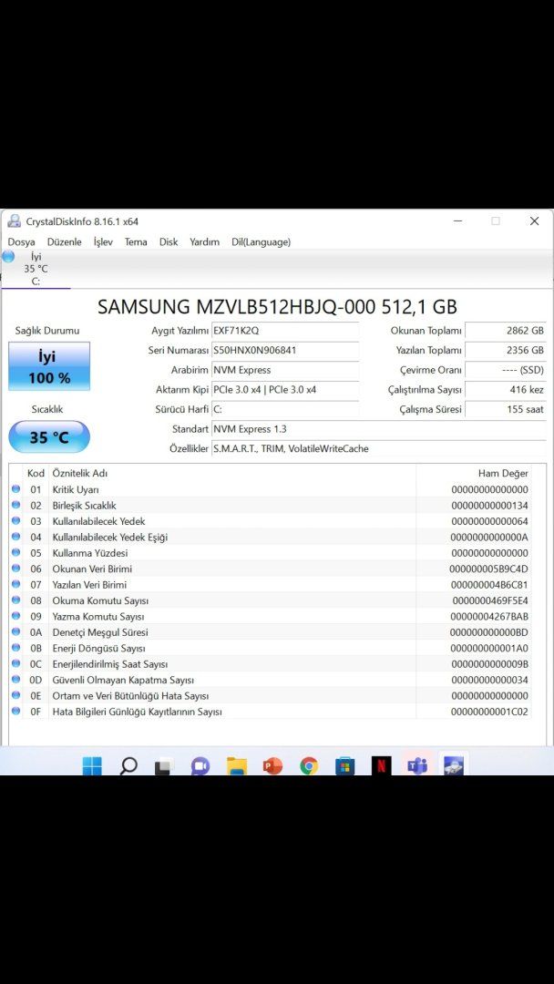Click status dot for Enerji Döngüsü Sayısı

(x=15, y=648)
